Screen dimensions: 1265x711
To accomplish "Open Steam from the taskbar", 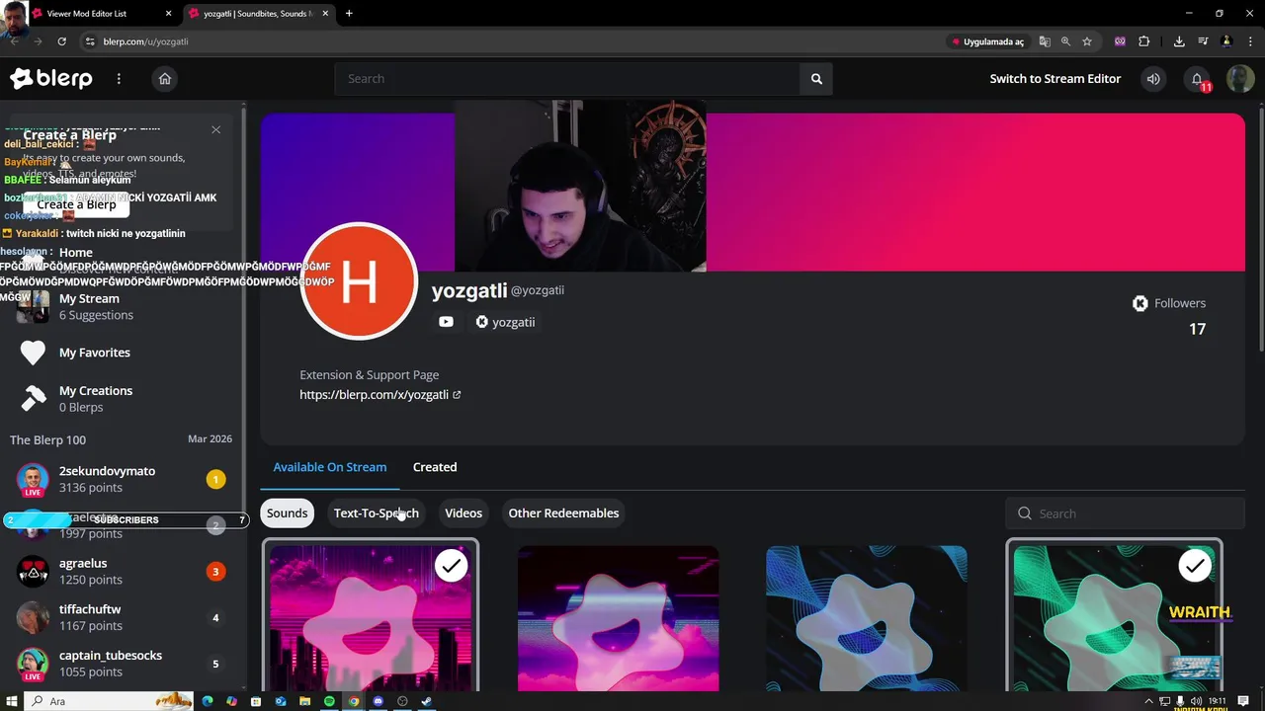I will tap(426, 701).
